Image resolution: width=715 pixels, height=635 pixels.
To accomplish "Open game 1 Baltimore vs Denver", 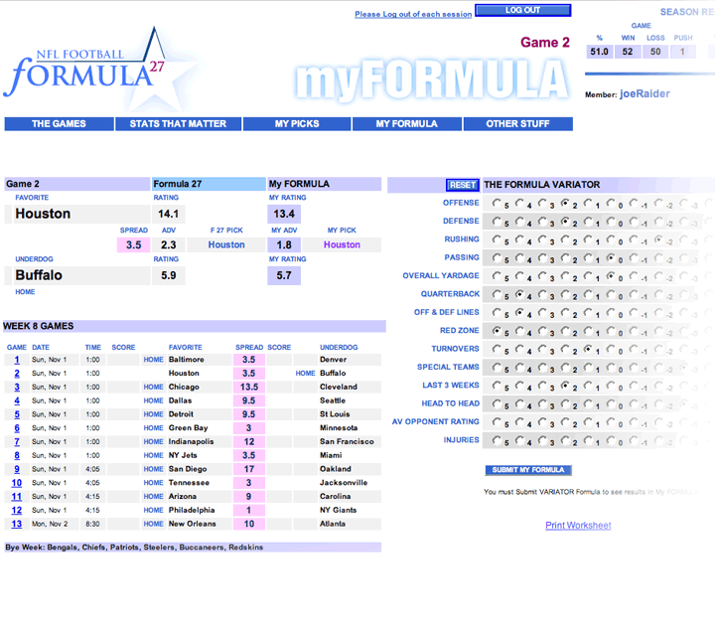I will [17, 360].
